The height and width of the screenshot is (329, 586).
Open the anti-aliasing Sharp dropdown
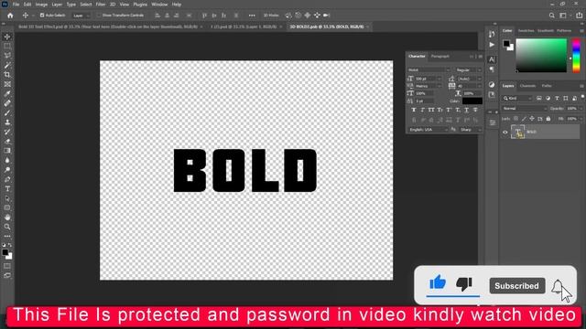pyautogui.click(x=470, y=130)
